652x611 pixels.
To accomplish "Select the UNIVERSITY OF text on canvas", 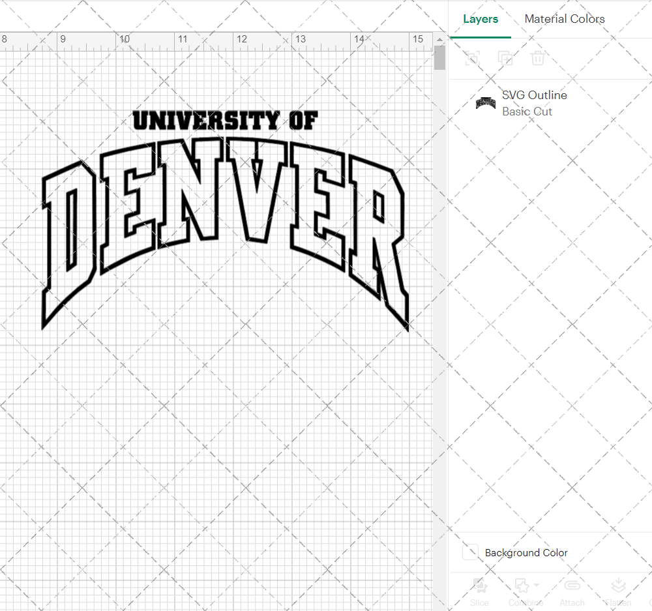I will pos(226,121).
